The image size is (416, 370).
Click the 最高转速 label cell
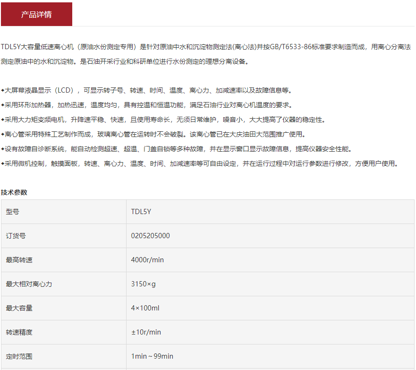(64, 260)
